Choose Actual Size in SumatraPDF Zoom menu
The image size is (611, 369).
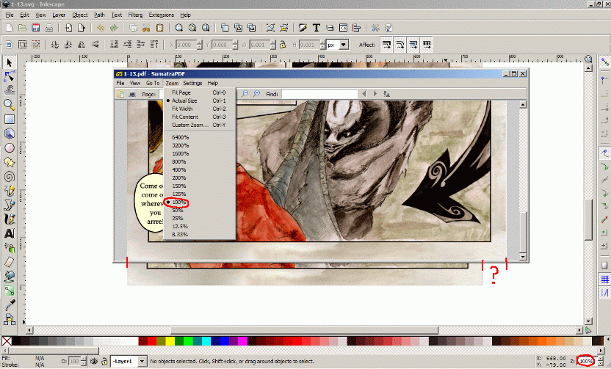(x=184, y=101)
